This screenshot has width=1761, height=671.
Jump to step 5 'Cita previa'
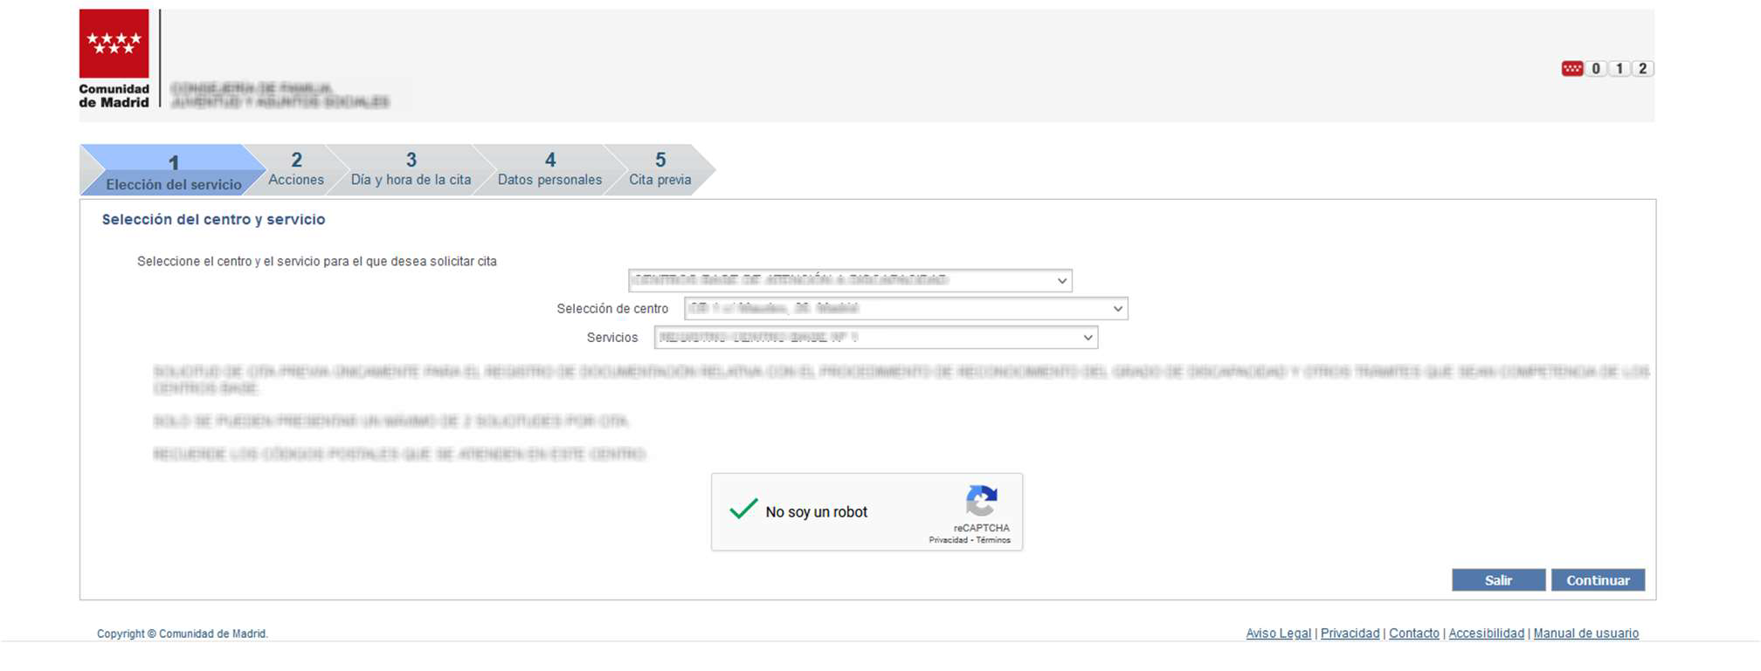660,169
